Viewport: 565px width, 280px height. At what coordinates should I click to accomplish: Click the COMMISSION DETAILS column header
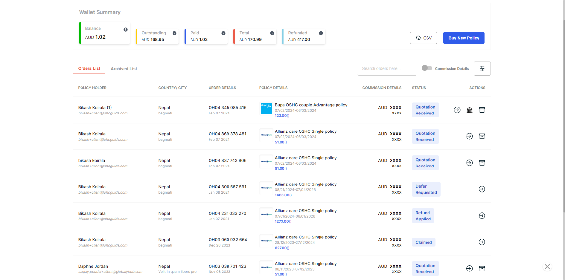coord(382,88)
